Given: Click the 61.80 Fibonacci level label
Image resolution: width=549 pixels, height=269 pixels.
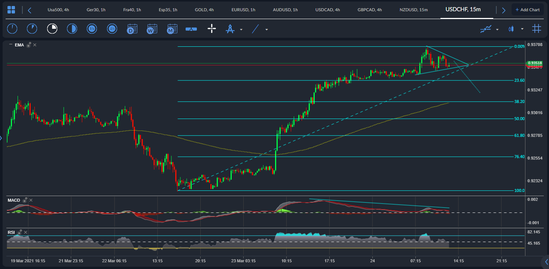Looking at the screenshot, I should point(519,135).
